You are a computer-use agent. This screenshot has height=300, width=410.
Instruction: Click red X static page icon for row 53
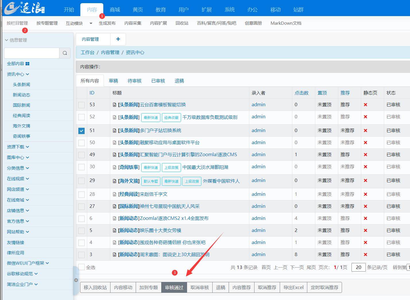point(366,105)
